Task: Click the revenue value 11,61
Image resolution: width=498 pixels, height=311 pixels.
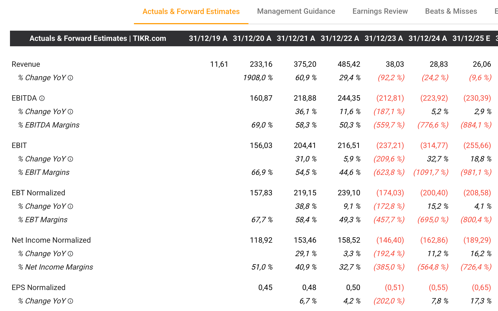Action: coord(219,64)
